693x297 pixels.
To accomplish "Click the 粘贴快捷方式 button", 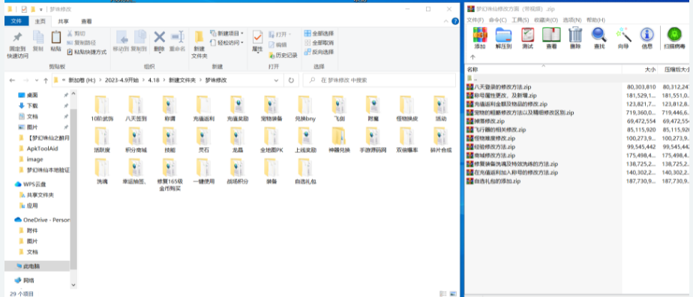I will click(x=87, y=52).
